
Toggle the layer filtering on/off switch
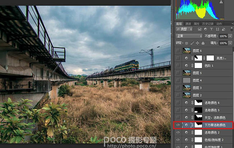[x=231, y=29]
